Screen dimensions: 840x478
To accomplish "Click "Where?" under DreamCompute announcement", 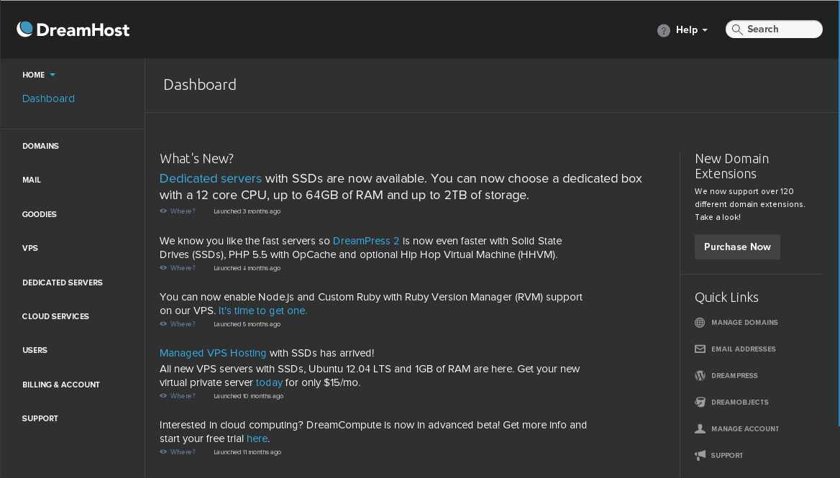I will [183, 452].
